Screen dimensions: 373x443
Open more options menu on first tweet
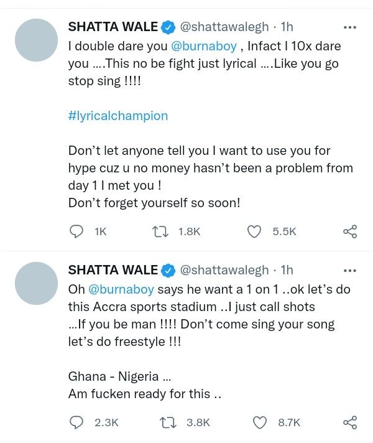tap(350, 27)
